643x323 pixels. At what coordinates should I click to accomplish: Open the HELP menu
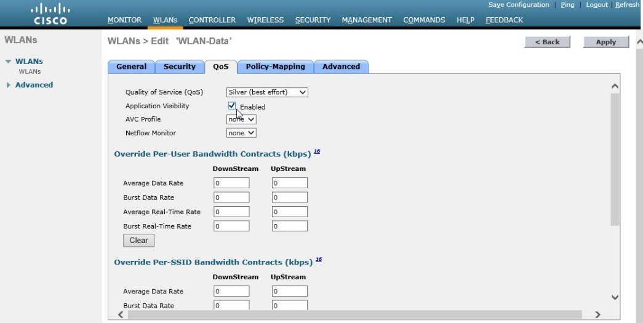[x=465, y=20]
